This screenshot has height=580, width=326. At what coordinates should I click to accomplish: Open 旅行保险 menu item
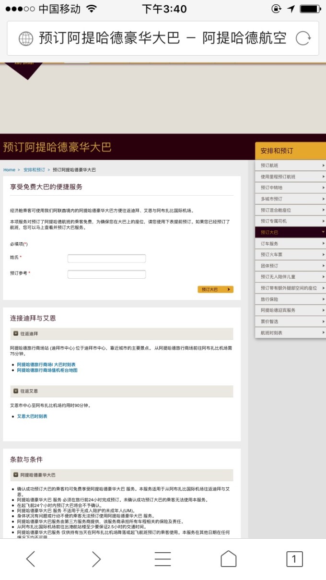[x=291, y=299]
